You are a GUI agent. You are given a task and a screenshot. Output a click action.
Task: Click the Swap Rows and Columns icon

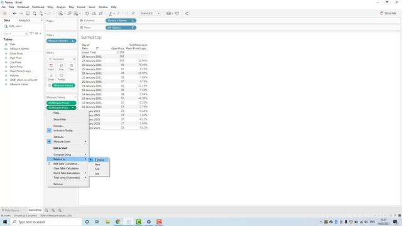[x=87, y=13]
